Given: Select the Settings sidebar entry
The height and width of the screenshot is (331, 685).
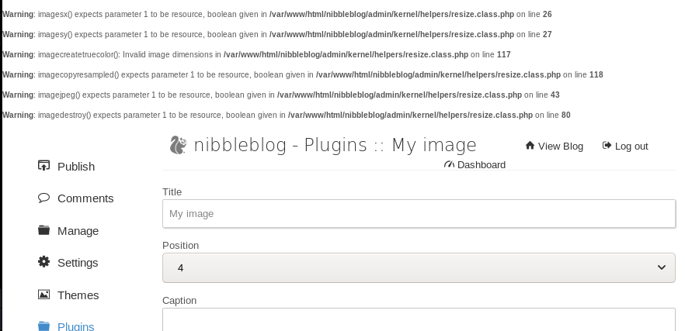Looking at the screenshot, I should coord(78,263).
